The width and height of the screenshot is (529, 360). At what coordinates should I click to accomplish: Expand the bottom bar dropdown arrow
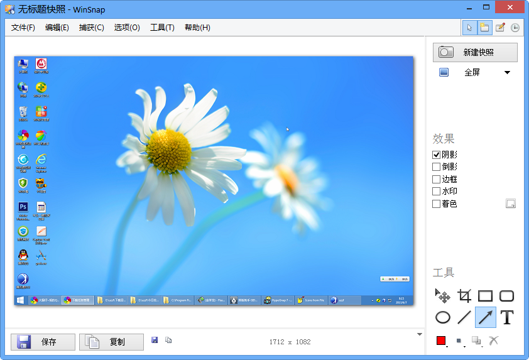[x=419, y=334]
